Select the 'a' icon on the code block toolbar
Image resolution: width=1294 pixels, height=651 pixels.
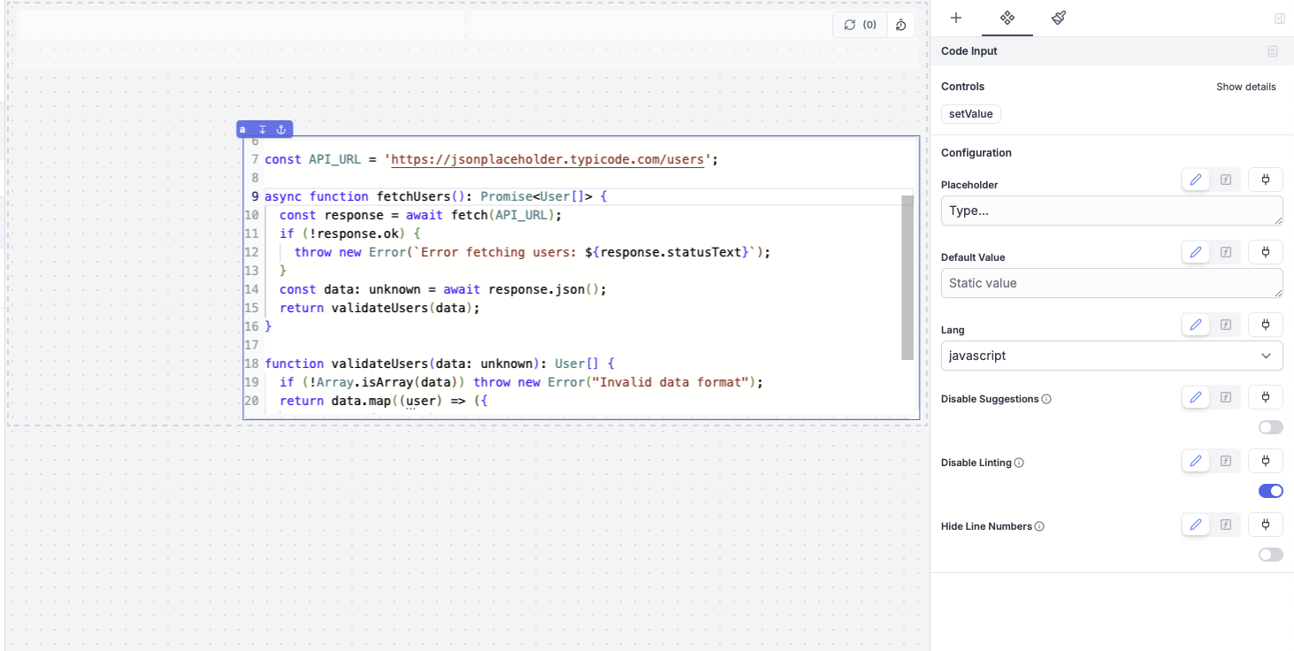tap(242, 129)
